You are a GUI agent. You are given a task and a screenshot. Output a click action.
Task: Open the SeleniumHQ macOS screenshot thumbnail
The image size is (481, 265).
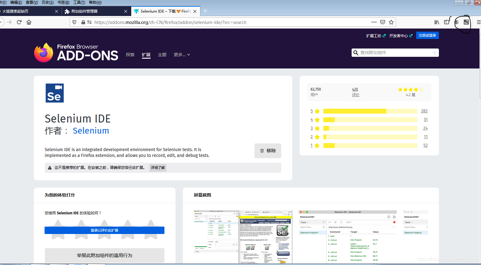coord(348,236)
